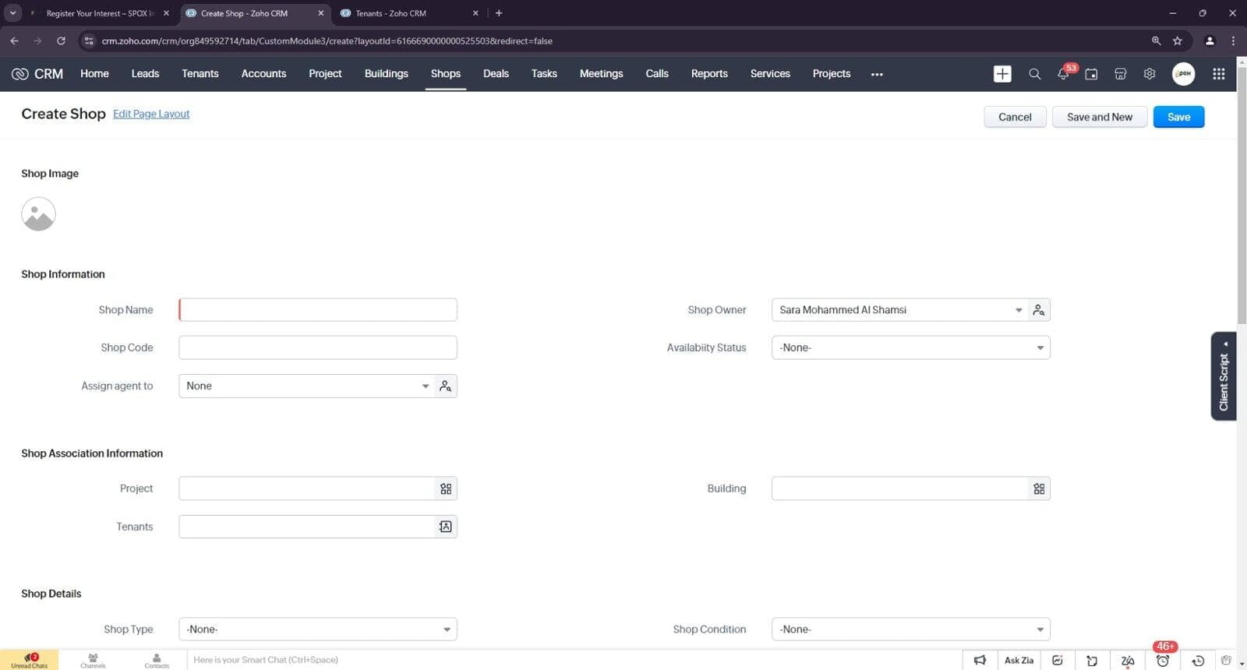Click the Ask Zia button
Screen dimensions: 1247x670
point(1019,660)
